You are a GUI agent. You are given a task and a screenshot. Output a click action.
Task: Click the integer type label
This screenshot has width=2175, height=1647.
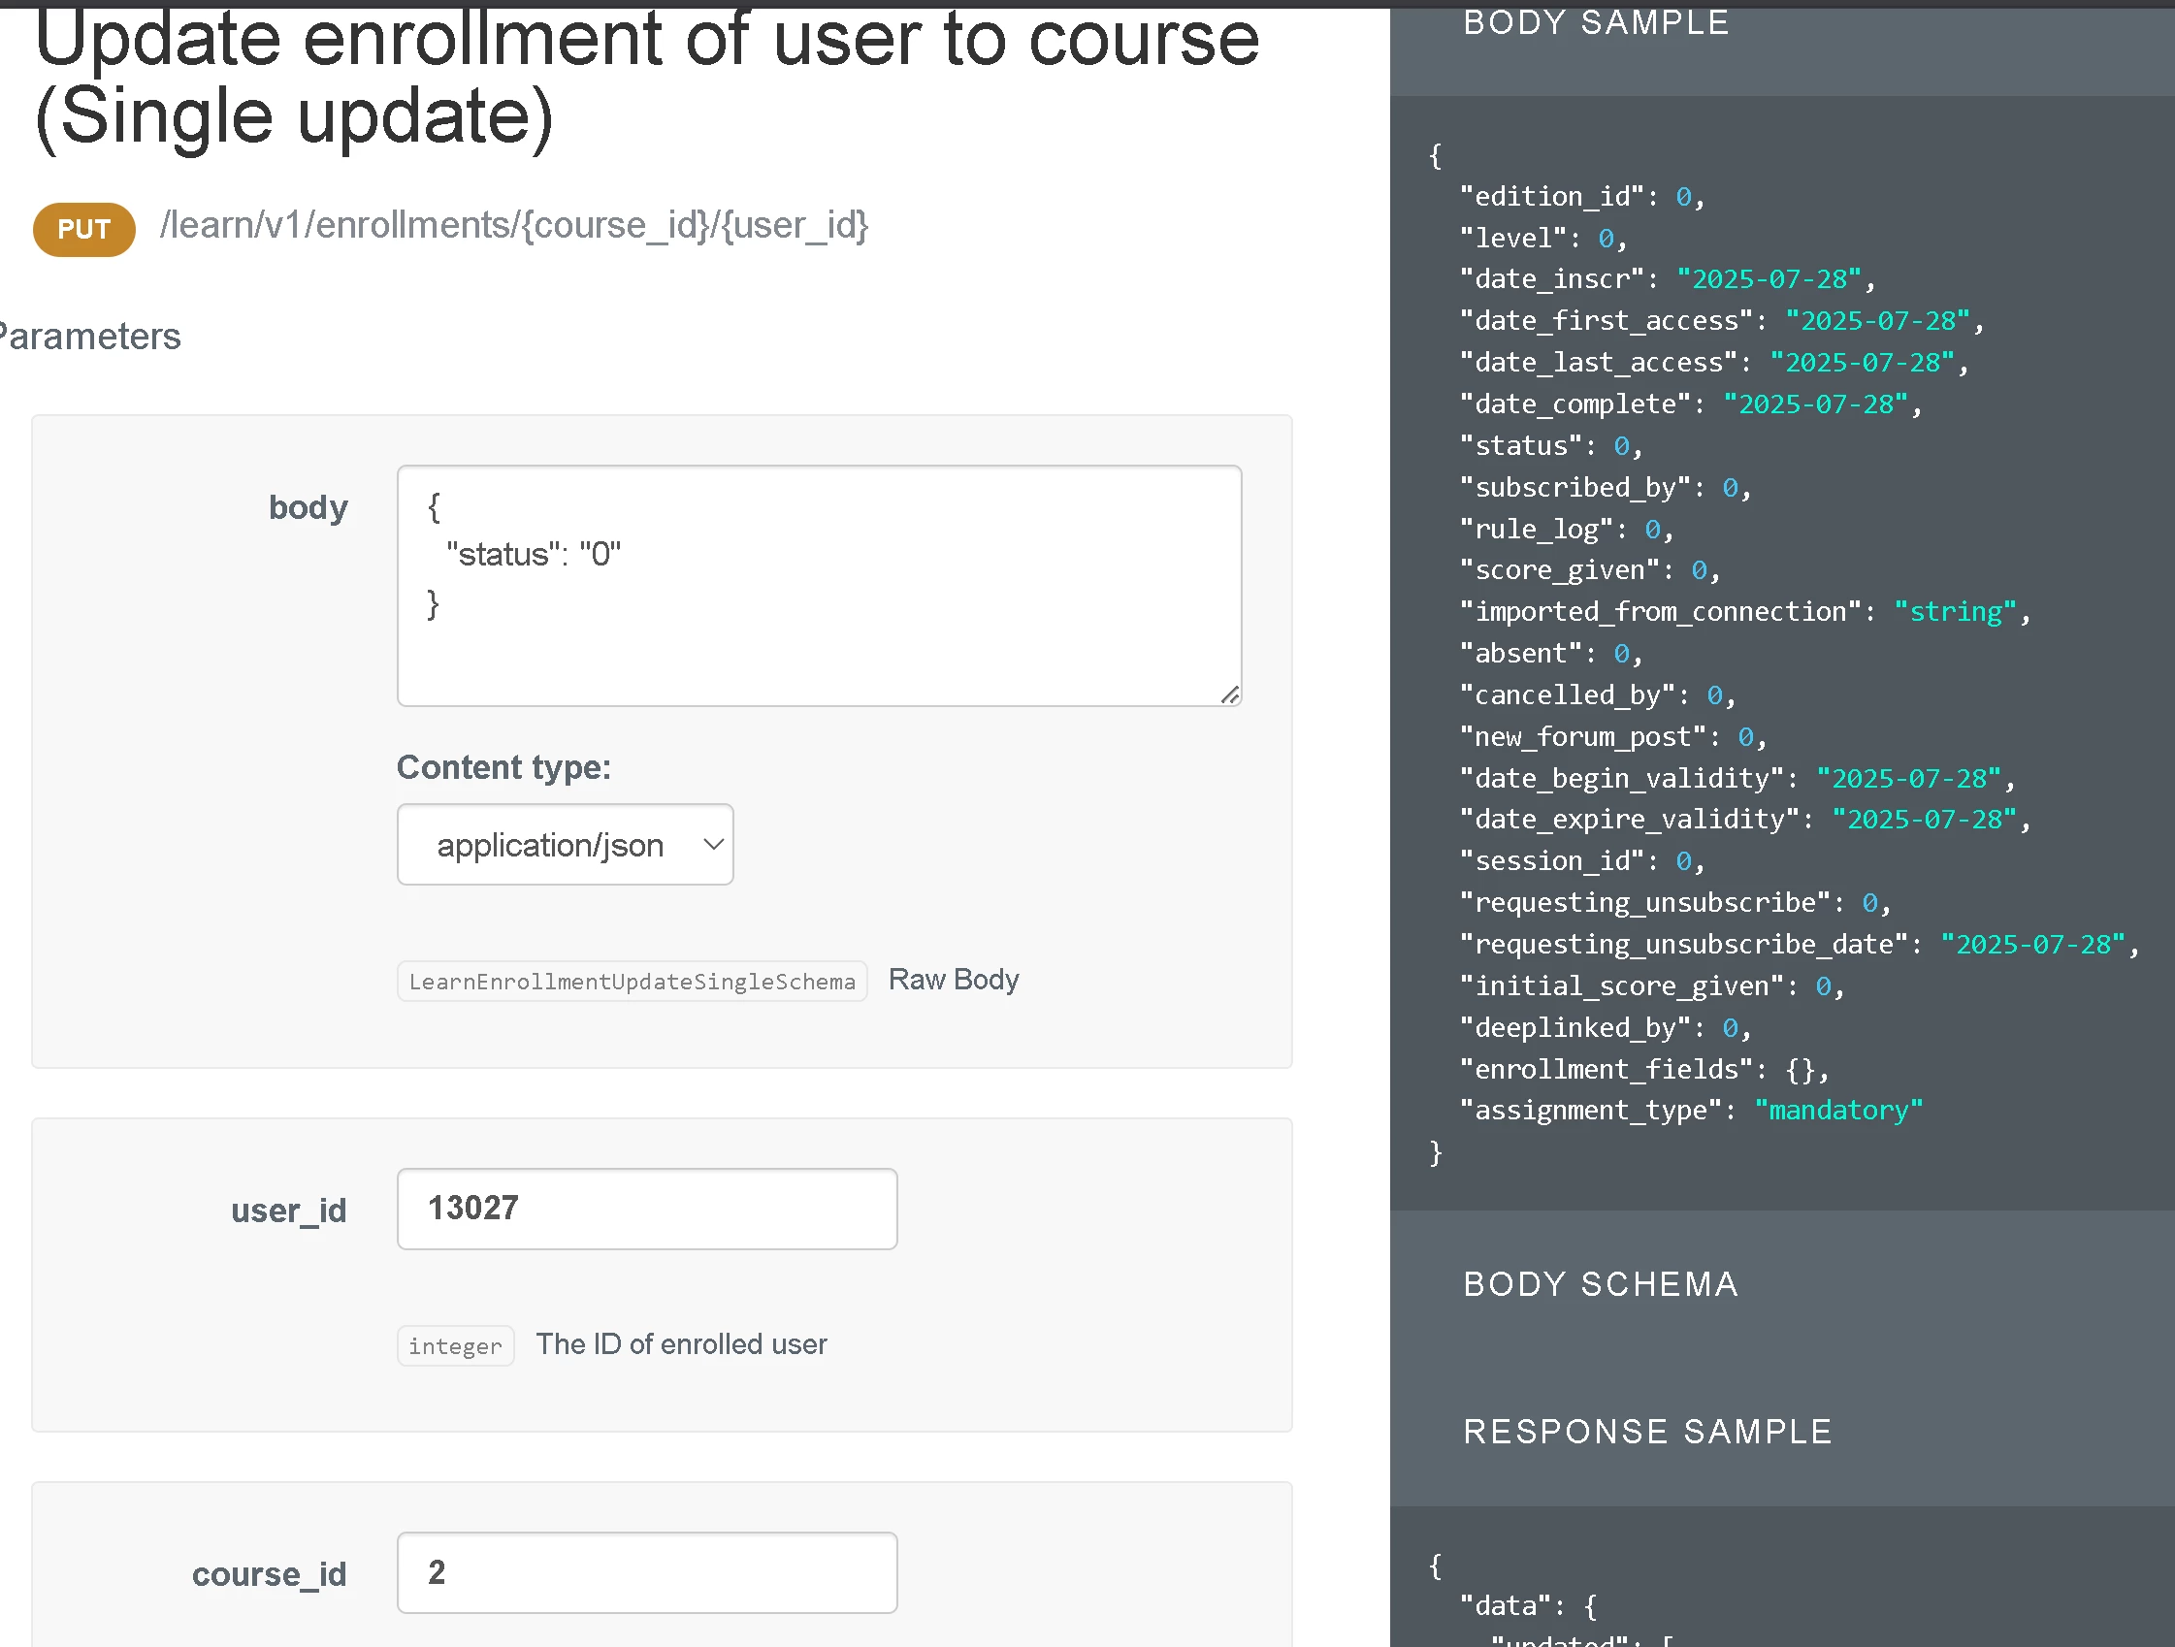(x=454, y=1346)
